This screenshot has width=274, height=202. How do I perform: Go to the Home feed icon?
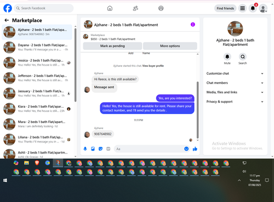[110, 8]
